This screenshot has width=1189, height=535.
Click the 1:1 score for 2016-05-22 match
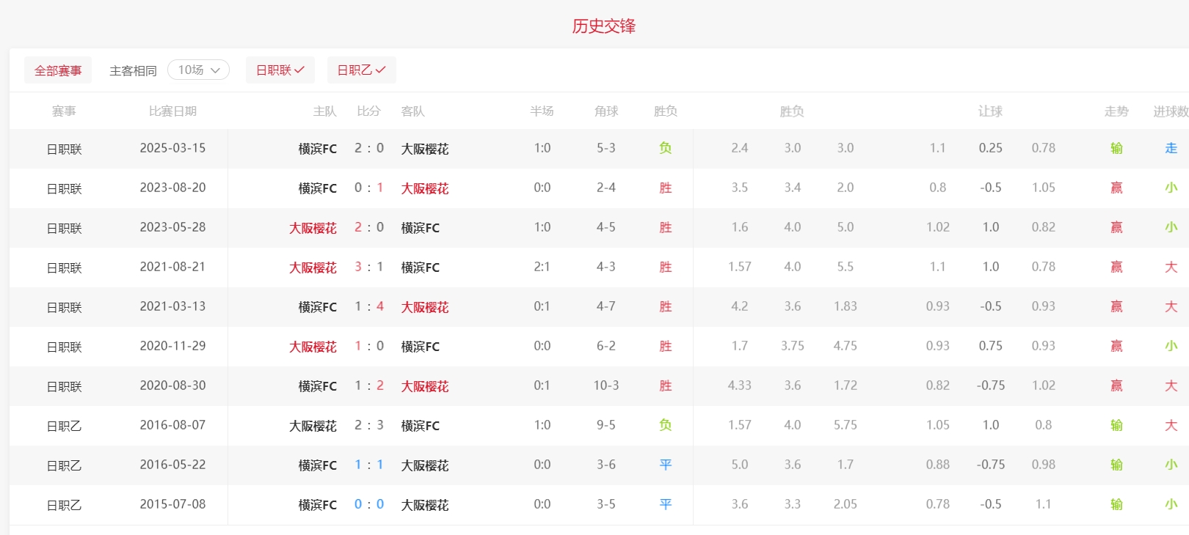click(x=368, y=465)
